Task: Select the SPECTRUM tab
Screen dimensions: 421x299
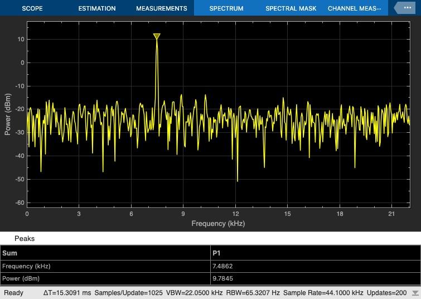Action: [x=226, y=8]
